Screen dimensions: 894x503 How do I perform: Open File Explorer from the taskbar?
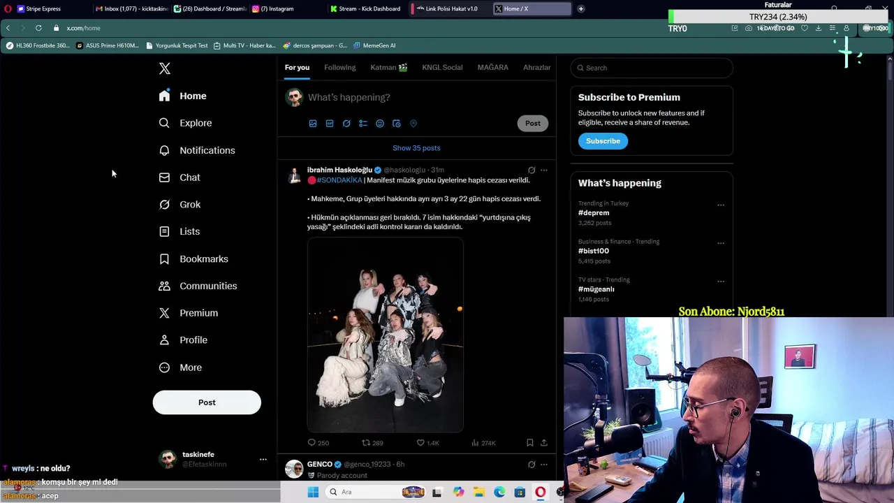[479, 492]
